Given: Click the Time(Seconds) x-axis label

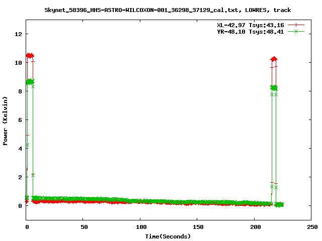Looking at the screenshot, I should click(x=168, y=236).
